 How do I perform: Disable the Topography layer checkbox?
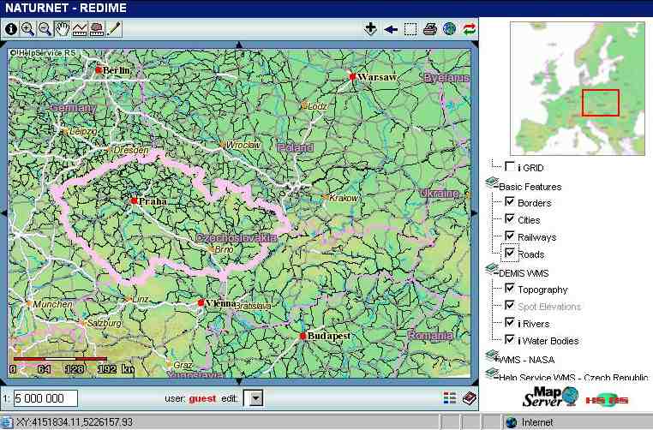[510, 290]
